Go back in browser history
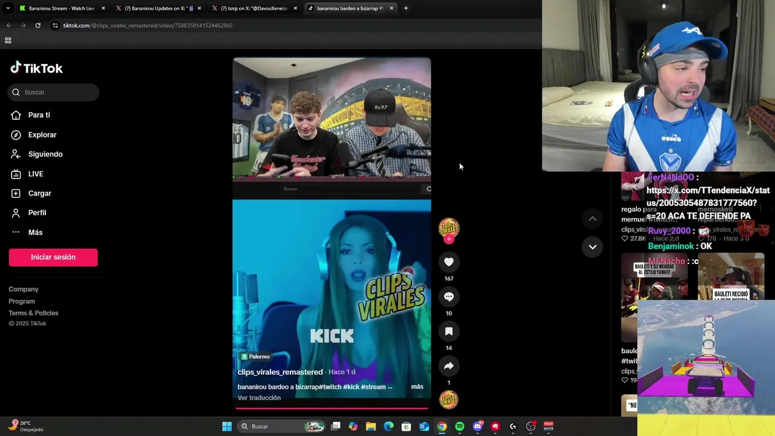The width and height of the screenshot is (775, 436). click(x=8, y=25)
